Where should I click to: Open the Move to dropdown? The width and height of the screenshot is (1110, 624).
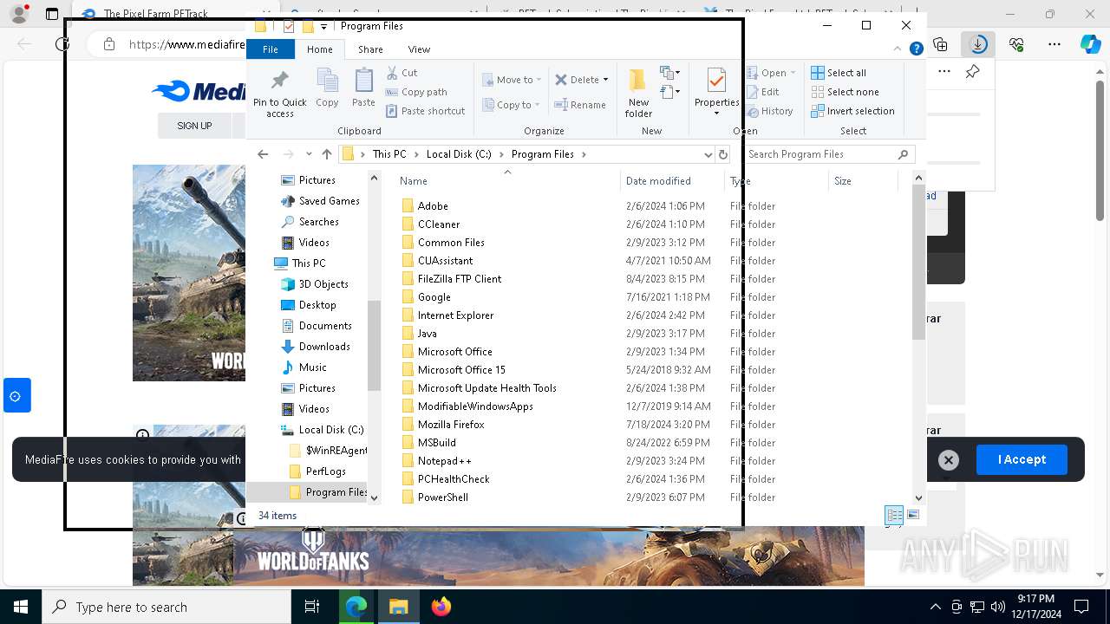512,80
